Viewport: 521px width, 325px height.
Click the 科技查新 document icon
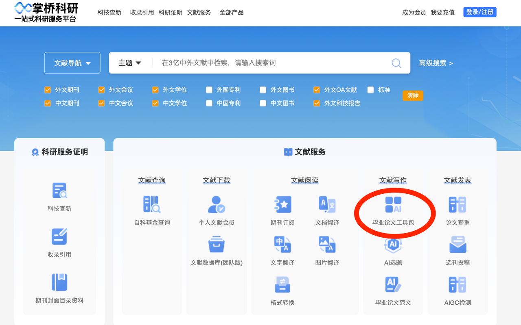click(x=59, y=191)
